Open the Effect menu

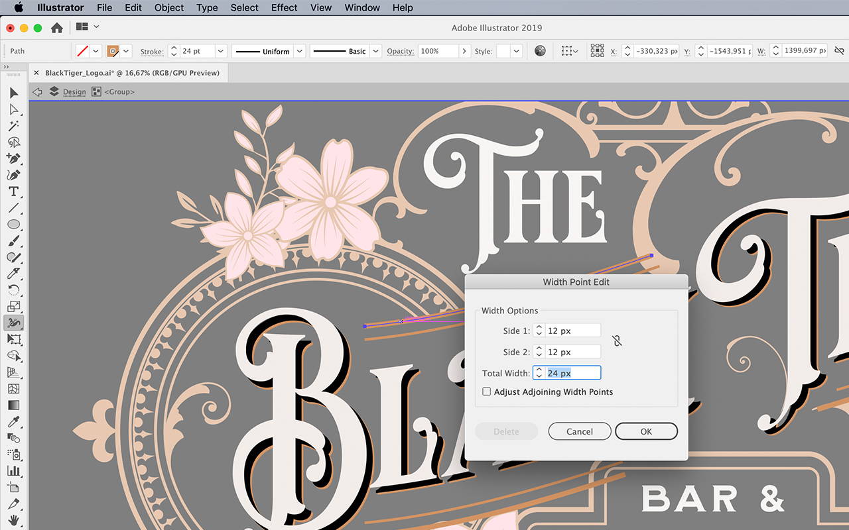point(284,8)
